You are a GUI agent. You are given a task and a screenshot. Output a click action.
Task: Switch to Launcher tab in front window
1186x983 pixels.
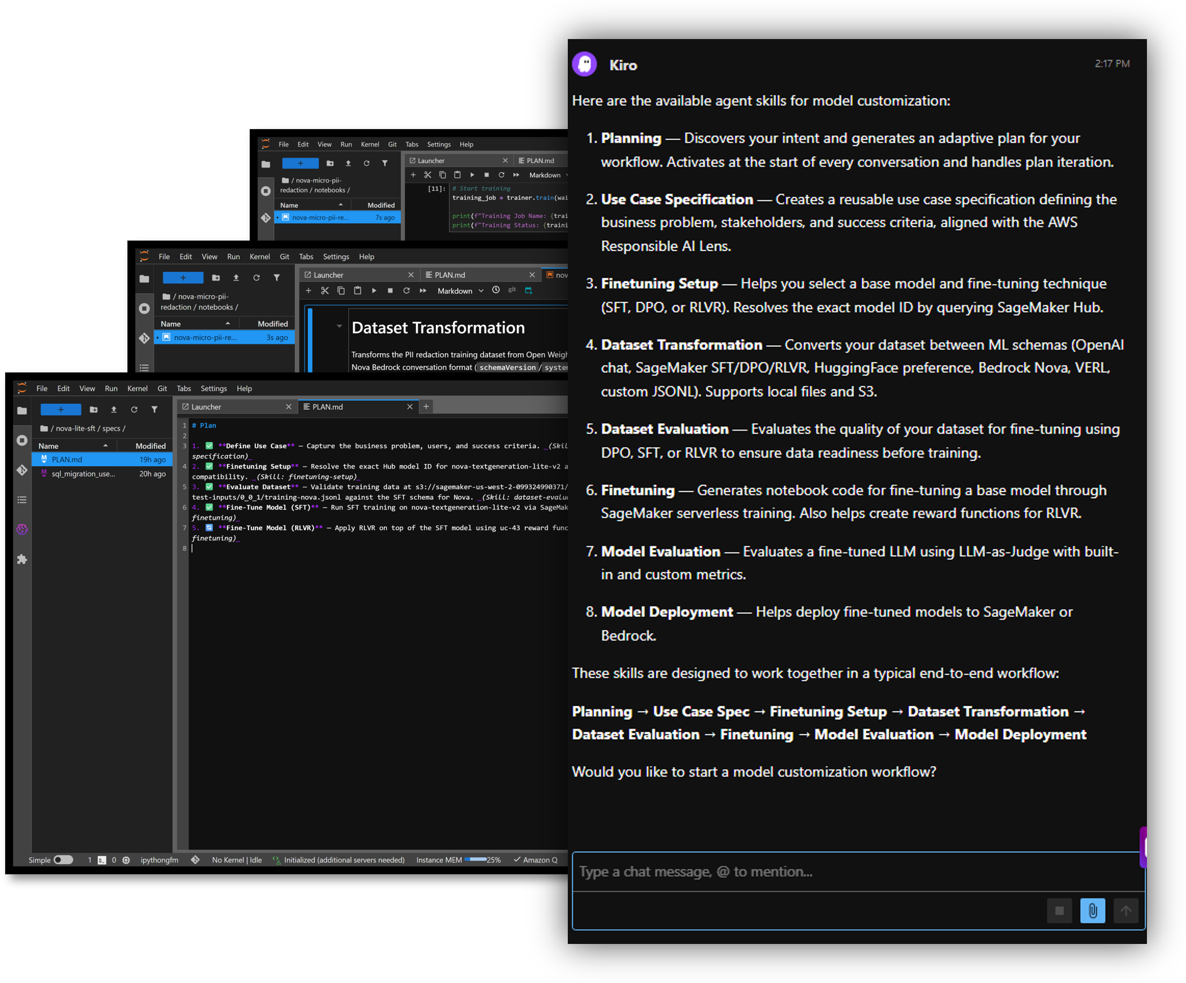pos(237,406)
